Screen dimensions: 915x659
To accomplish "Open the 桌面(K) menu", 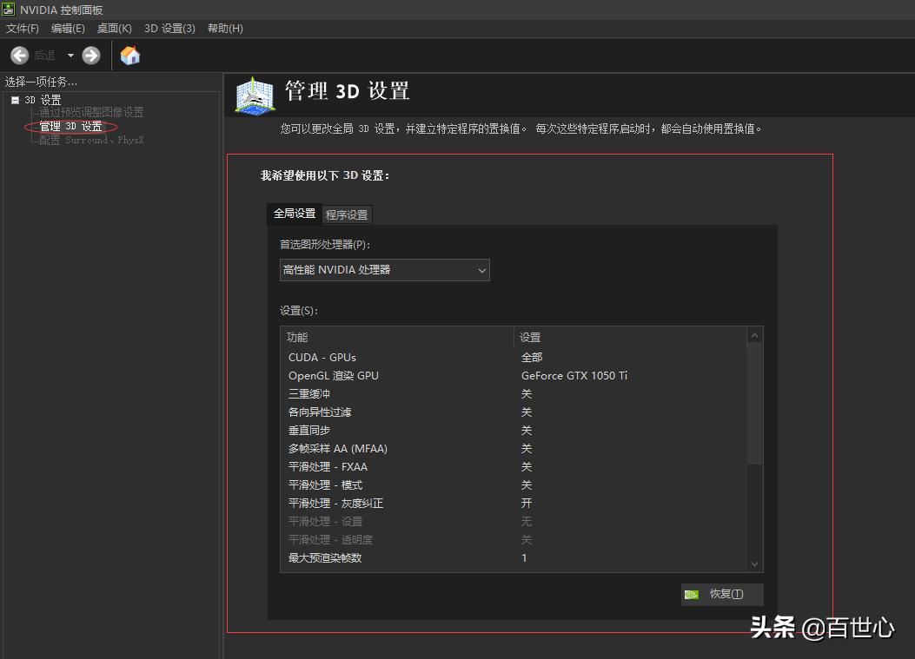I will pyautogui.click(x=114, y=28).
